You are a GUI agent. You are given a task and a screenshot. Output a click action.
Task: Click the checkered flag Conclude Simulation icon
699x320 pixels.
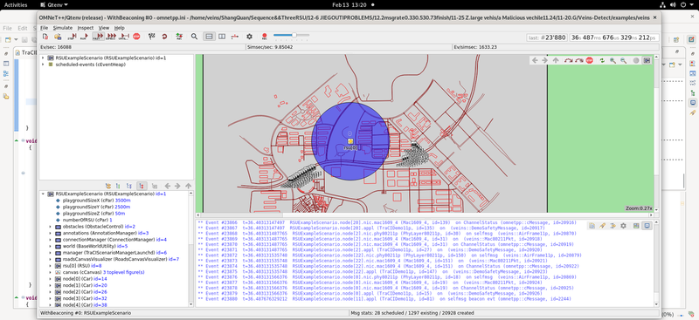[151, 37]
